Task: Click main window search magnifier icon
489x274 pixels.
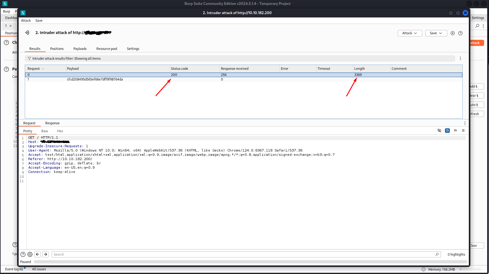Action: [477, 26]
